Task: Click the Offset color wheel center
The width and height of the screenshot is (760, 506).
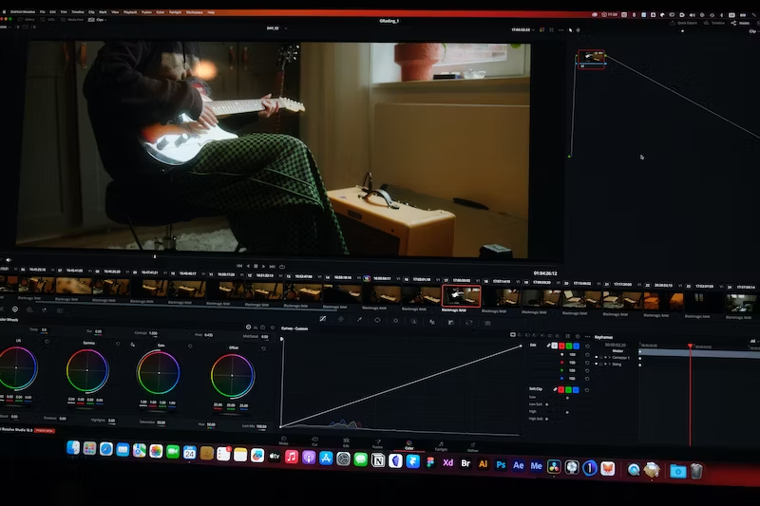Action: (232, 376)
